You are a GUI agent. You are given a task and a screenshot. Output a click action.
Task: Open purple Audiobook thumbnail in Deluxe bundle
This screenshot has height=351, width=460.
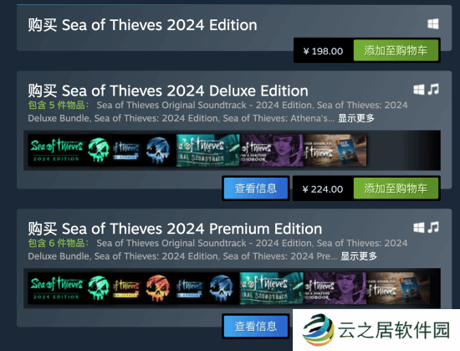pyautogui.click(x=271, y=151)
